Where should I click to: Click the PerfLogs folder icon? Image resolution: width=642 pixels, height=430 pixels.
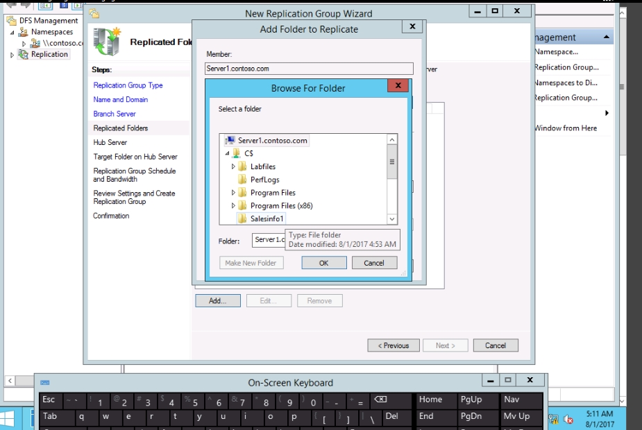coord(242,180)
